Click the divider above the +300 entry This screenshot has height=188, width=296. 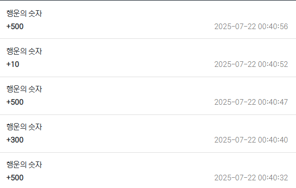[148, 114]
